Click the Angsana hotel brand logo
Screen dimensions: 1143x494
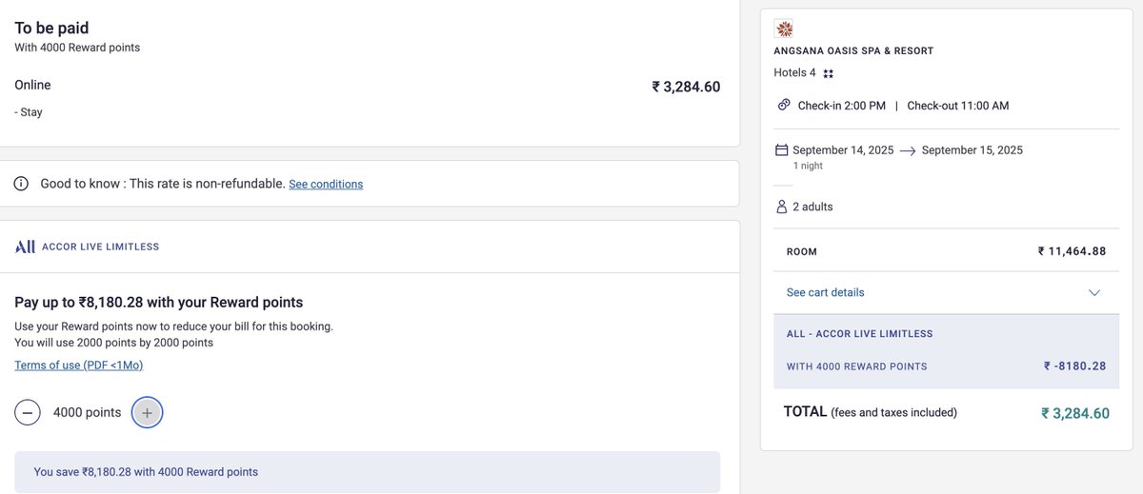tap(784, 29)
